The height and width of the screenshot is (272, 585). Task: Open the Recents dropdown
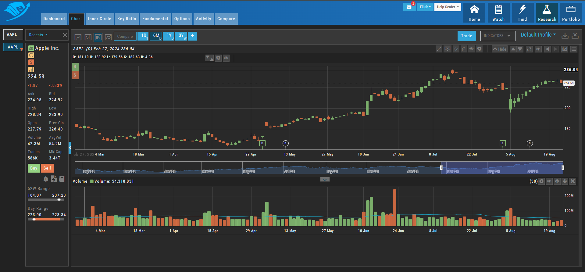pyautogui.click(x=38, y=35)
